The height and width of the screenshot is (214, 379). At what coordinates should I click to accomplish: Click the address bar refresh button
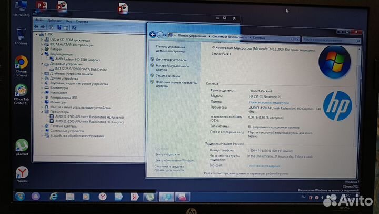point(297,39)
